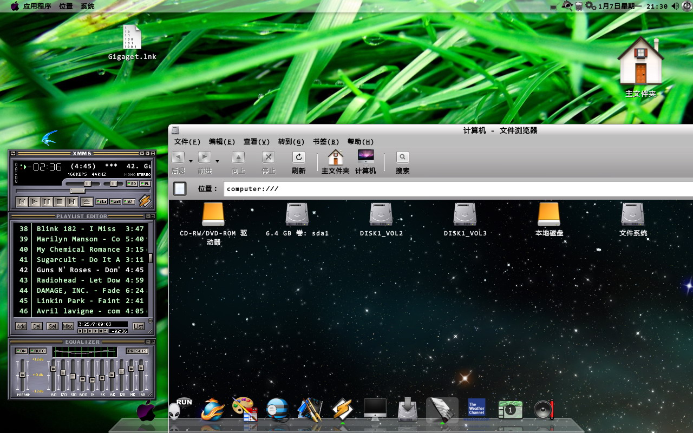Click the 前进 forward toolbar button

tap(205, 162)
